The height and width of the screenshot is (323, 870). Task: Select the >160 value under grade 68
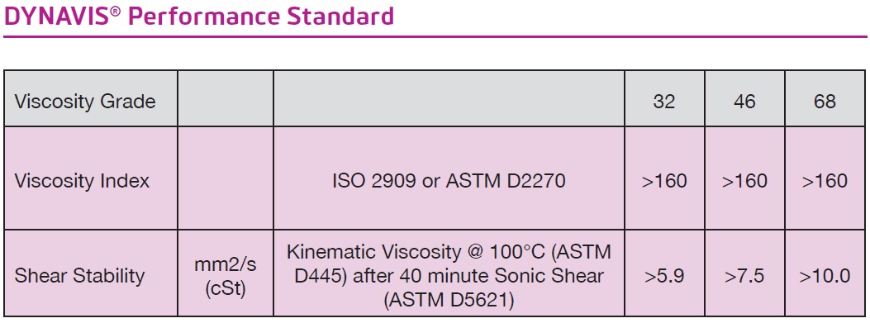825,181
